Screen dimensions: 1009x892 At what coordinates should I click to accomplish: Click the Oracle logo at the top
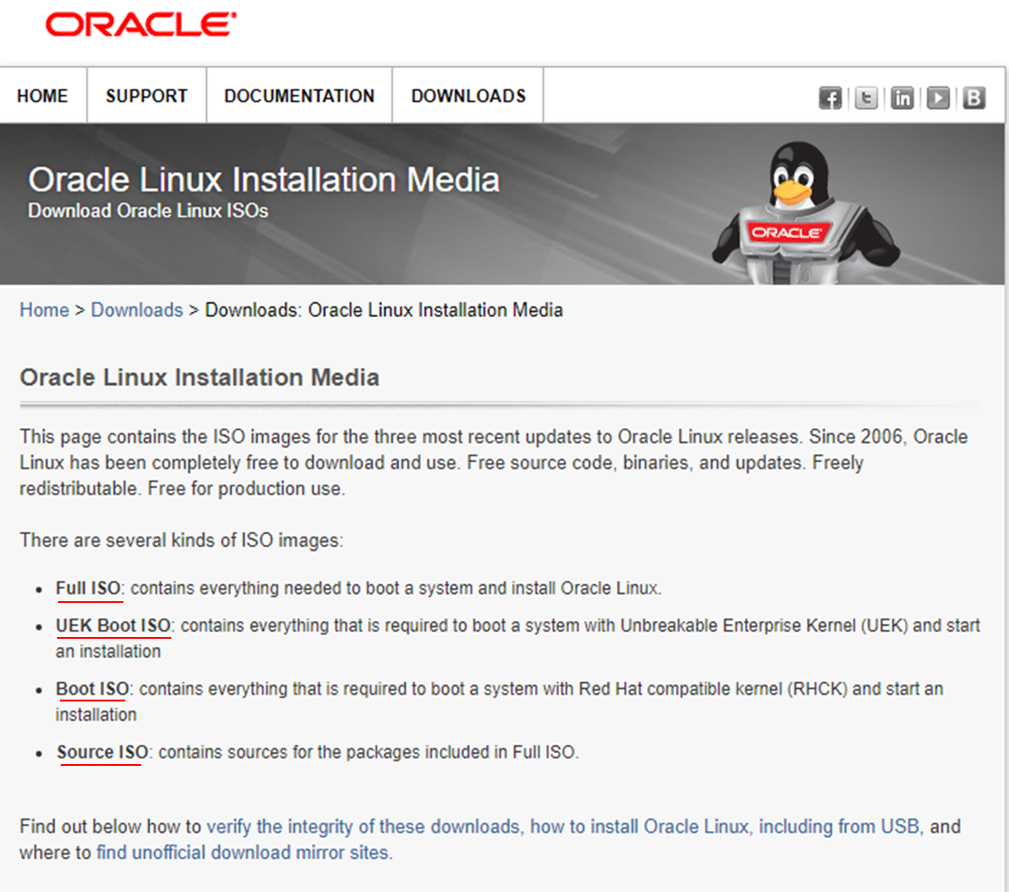(x=140, y=25)
